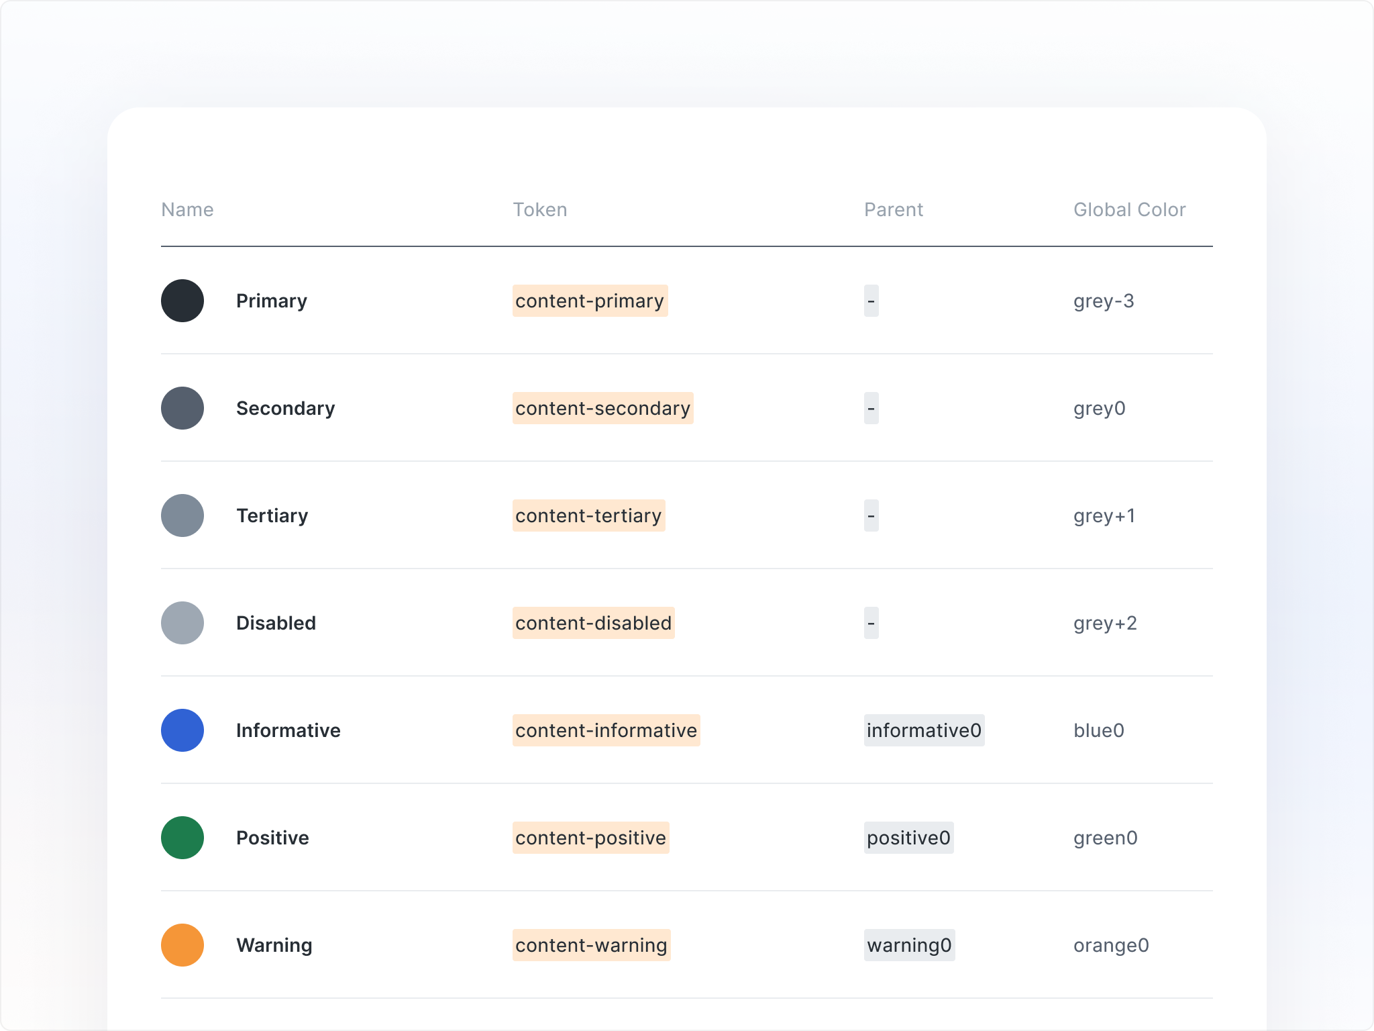
Task: Select the blue Informative color circle
Action: click(182, 730)
